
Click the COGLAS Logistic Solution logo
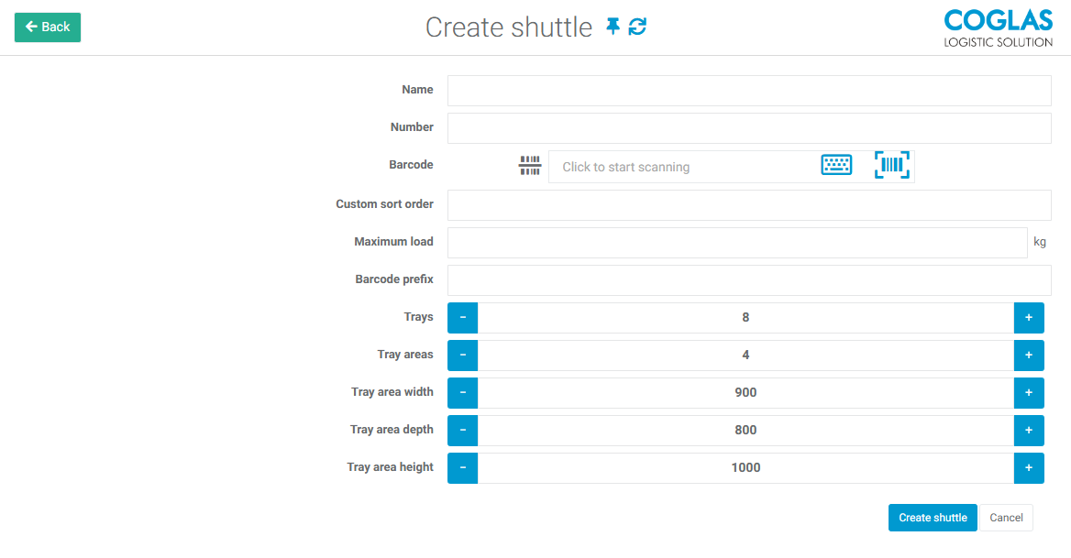pyautogui.click(x=998, y=27)
